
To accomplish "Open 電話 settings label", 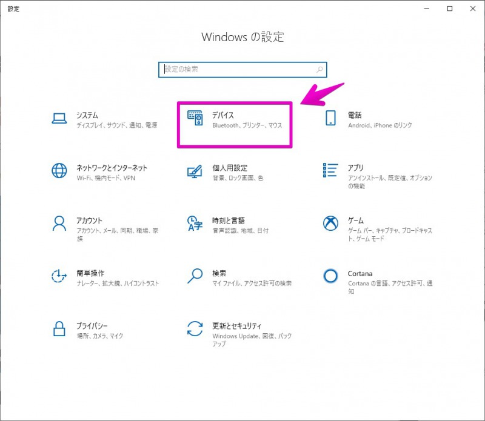I will (355, 115).
